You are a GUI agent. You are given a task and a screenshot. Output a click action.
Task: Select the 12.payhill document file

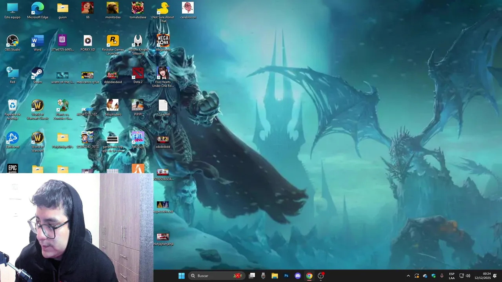tap(163, 108)
